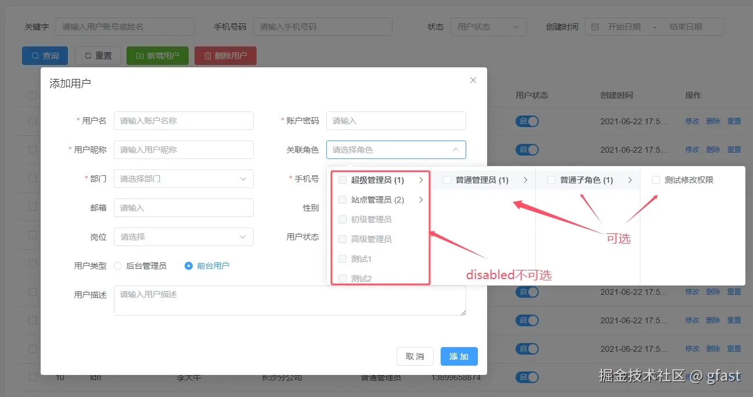Click 初级管理员 role label in cascader
This screenshot has height=397, width=753.
tap(371, 219)
